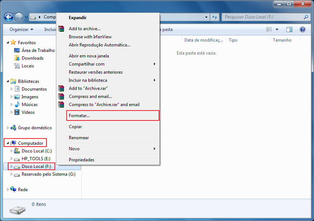Click the help question mark icon
This screenshot has width=314, height=221.
(x=302, y=29)
